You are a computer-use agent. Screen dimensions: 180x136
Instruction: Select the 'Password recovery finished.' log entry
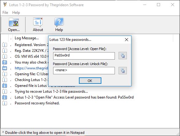pyautogui.click(x=37, y=103)
